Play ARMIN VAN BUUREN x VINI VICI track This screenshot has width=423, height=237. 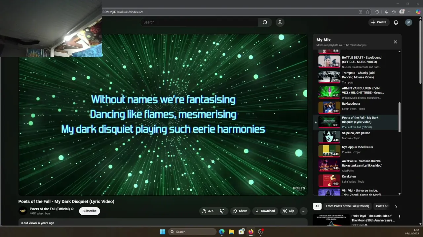point(356,92)
